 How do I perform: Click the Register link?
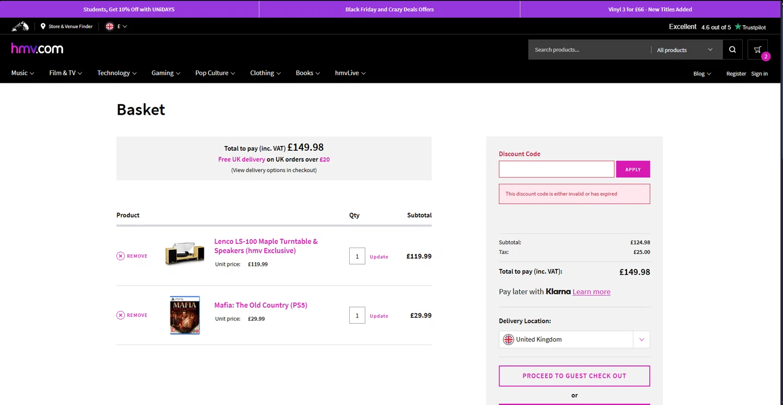[736, 73]
